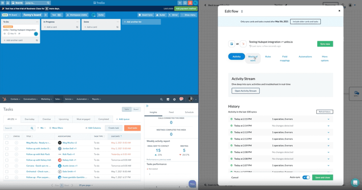Mark Orchestral task status complete circle
Image resolution: width=362 pixels, height=190 pixels.
click(16, 171)
